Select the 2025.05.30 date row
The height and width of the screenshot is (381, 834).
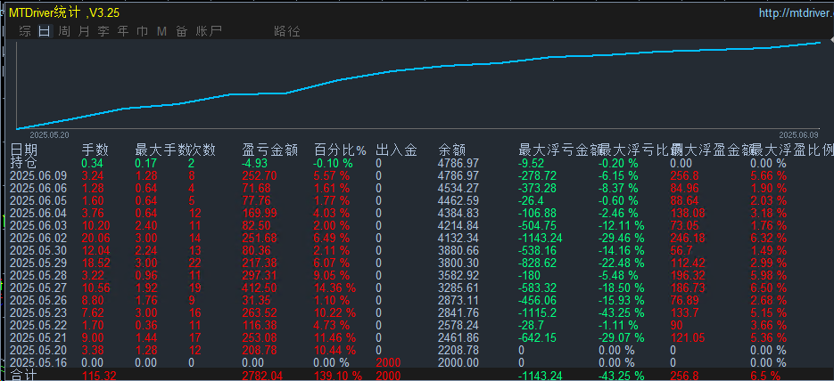39,250
